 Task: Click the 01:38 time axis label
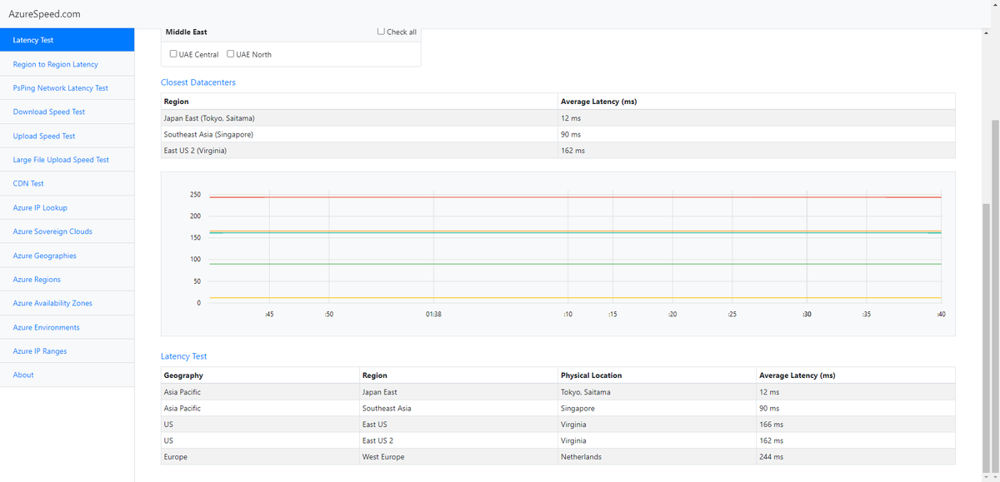(x=433, y=314)
